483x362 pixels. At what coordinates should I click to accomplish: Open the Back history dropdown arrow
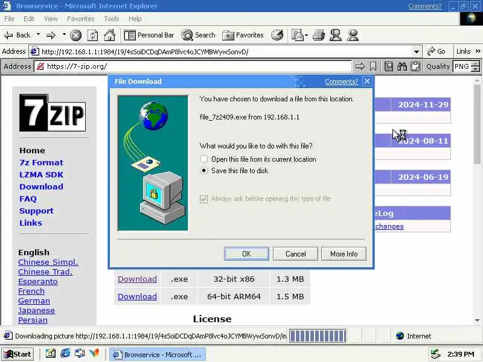(x=38, y=34)
